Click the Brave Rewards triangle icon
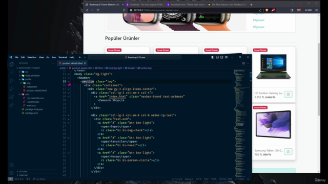 pos(273,10)
